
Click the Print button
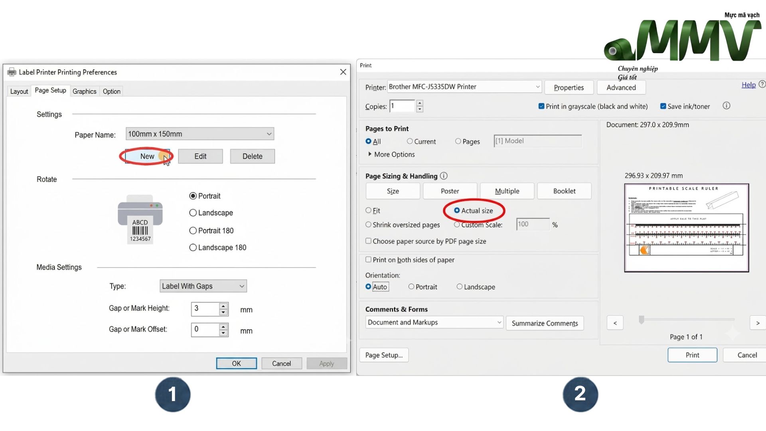click(692, 355)
